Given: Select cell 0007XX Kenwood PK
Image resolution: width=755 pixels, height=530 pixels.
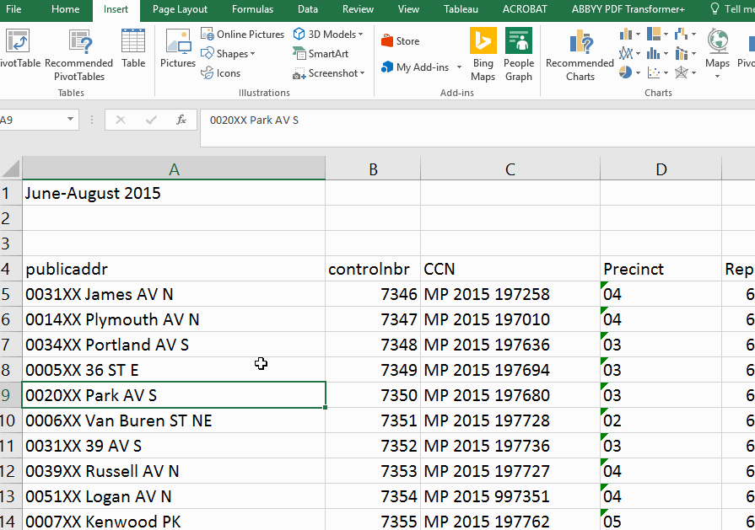Looking at the screenshot, I should 174,521.
